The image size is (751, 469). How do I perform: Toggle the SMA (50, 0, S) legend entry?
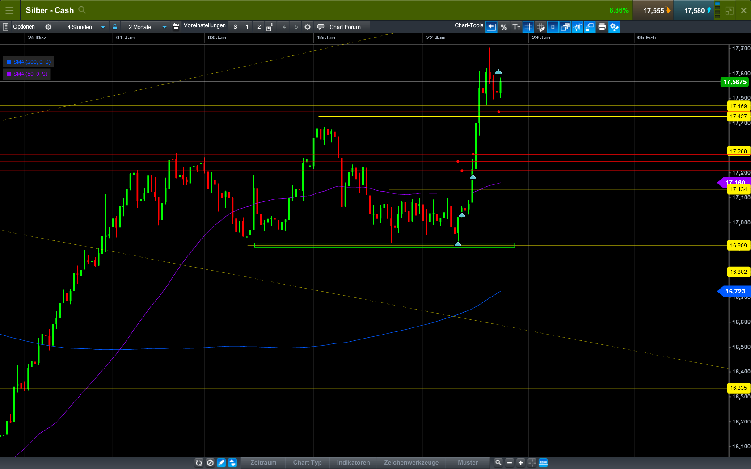tap(26, 74)
